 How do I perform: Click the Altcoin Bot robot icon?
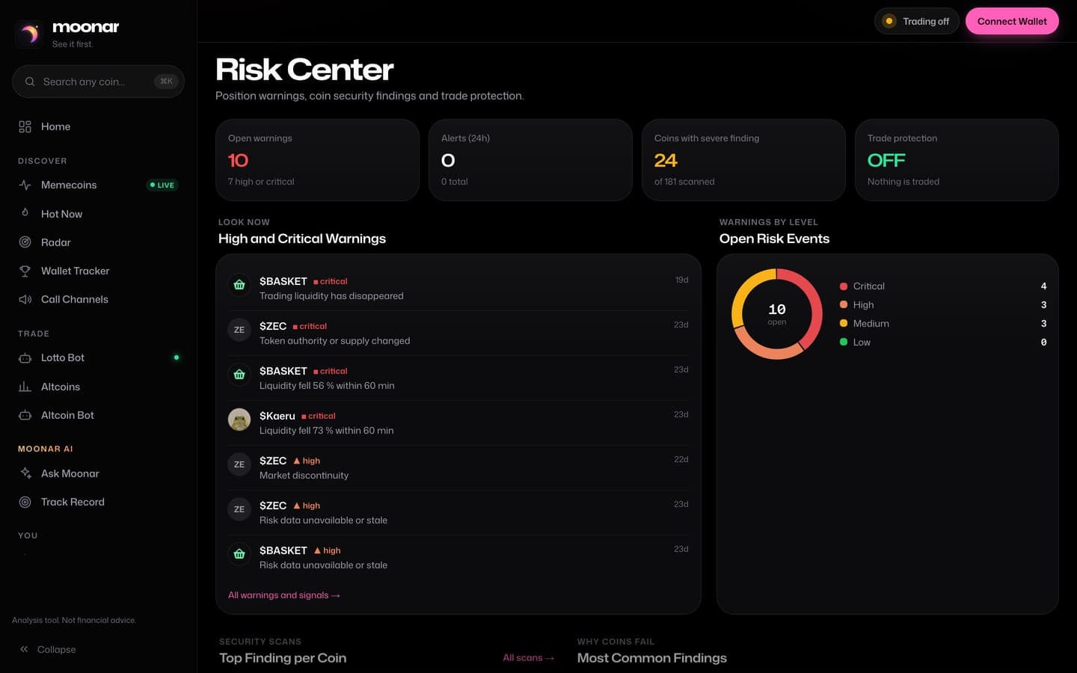click(x=25, y=415)
